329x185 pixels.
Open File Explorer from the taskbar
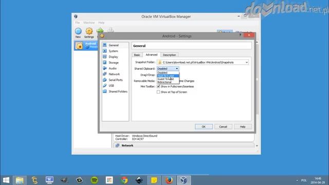20,180
